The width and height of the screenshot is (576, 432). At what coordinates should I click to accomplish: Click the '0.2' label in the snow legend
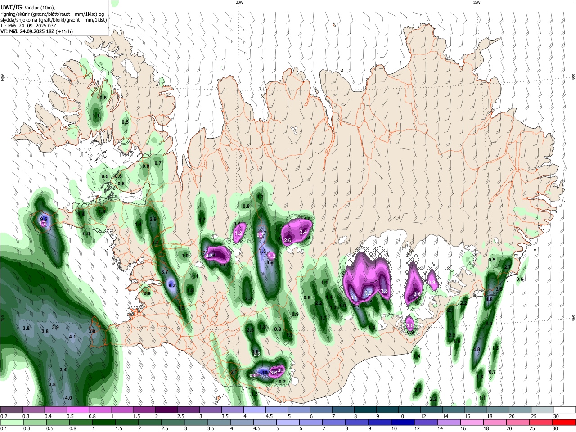point(4,416)
